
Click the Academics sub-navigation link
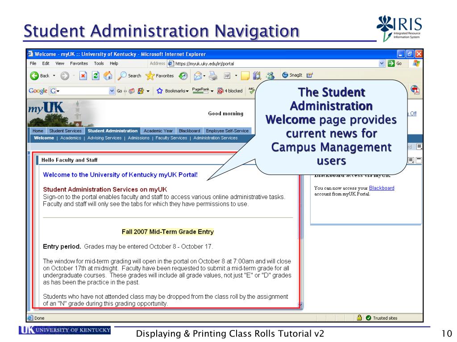coord(71,138)
